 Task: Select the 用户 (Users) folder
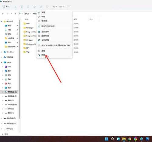(x=26, y=48)
